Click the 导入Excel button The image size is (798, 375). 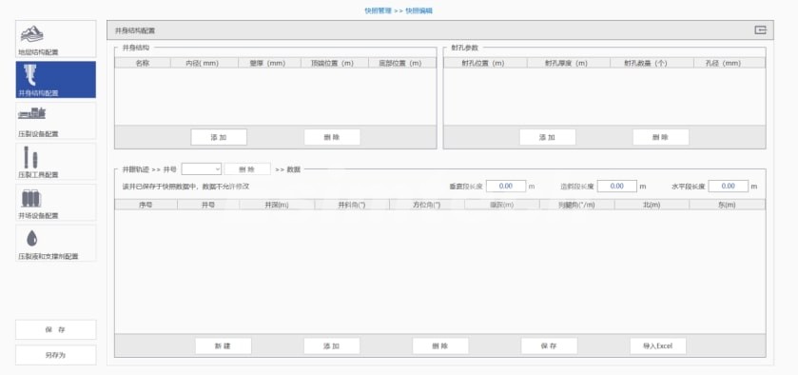click(x=658, y=345)
